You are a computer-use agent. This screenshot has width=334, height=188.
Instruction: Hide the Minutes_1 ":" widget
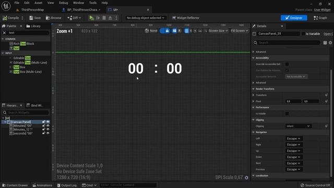[48, 130]
